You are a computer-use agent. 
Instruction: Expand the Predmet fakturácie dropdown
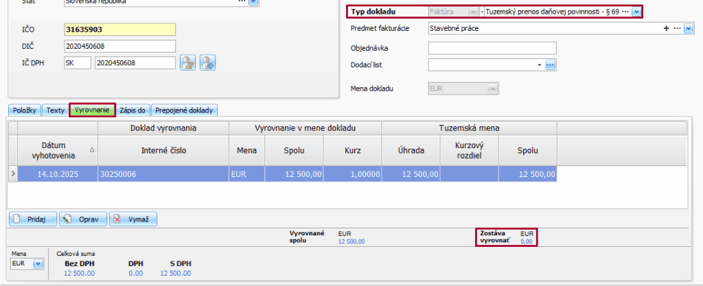[689, 29]
